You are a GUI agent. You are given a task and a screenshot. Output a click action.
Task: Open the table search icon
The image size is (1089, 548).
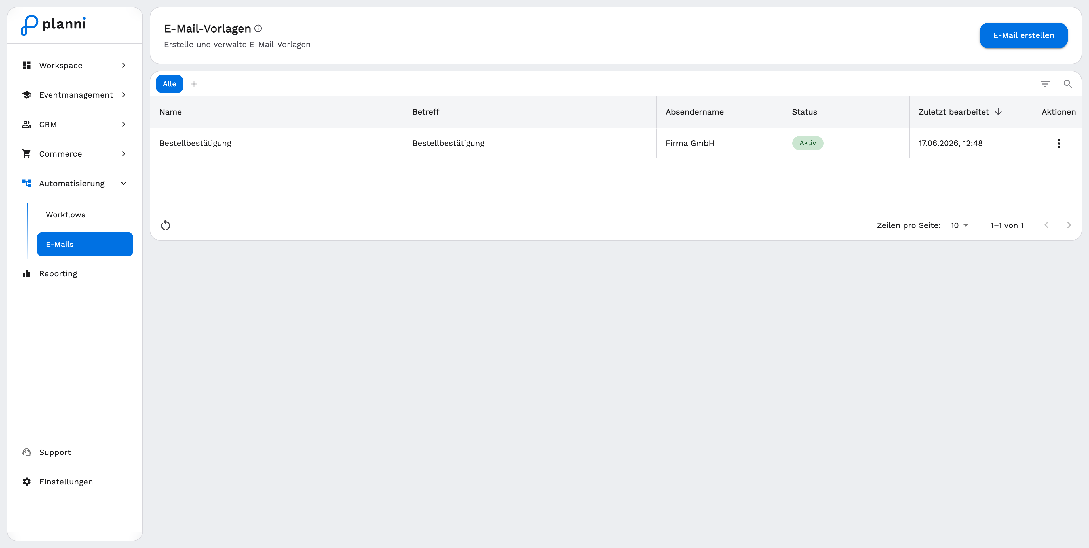click(x=1068, y=84)
